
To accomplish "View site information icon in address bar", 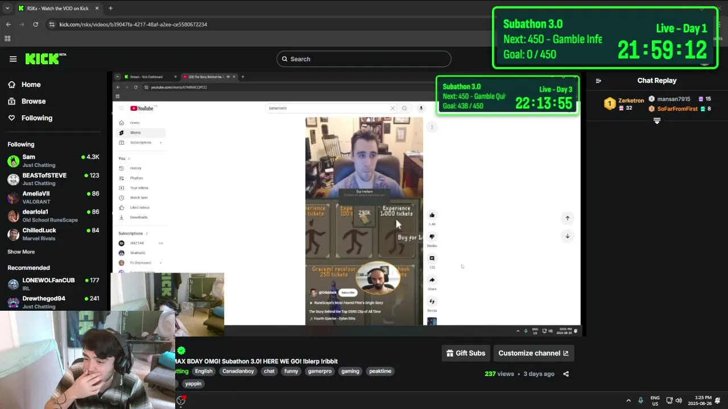I will coord(52,24).
